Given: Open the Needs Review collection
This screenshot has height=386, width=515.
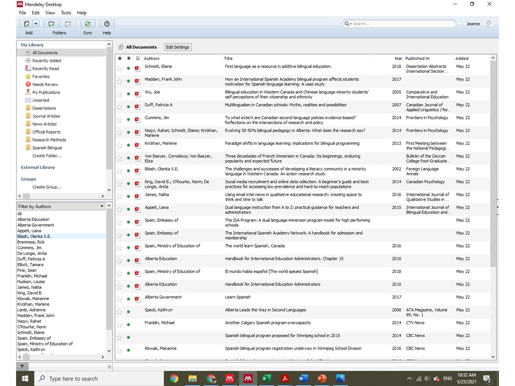Looking at the screenshot, I should tap(45, 84).
